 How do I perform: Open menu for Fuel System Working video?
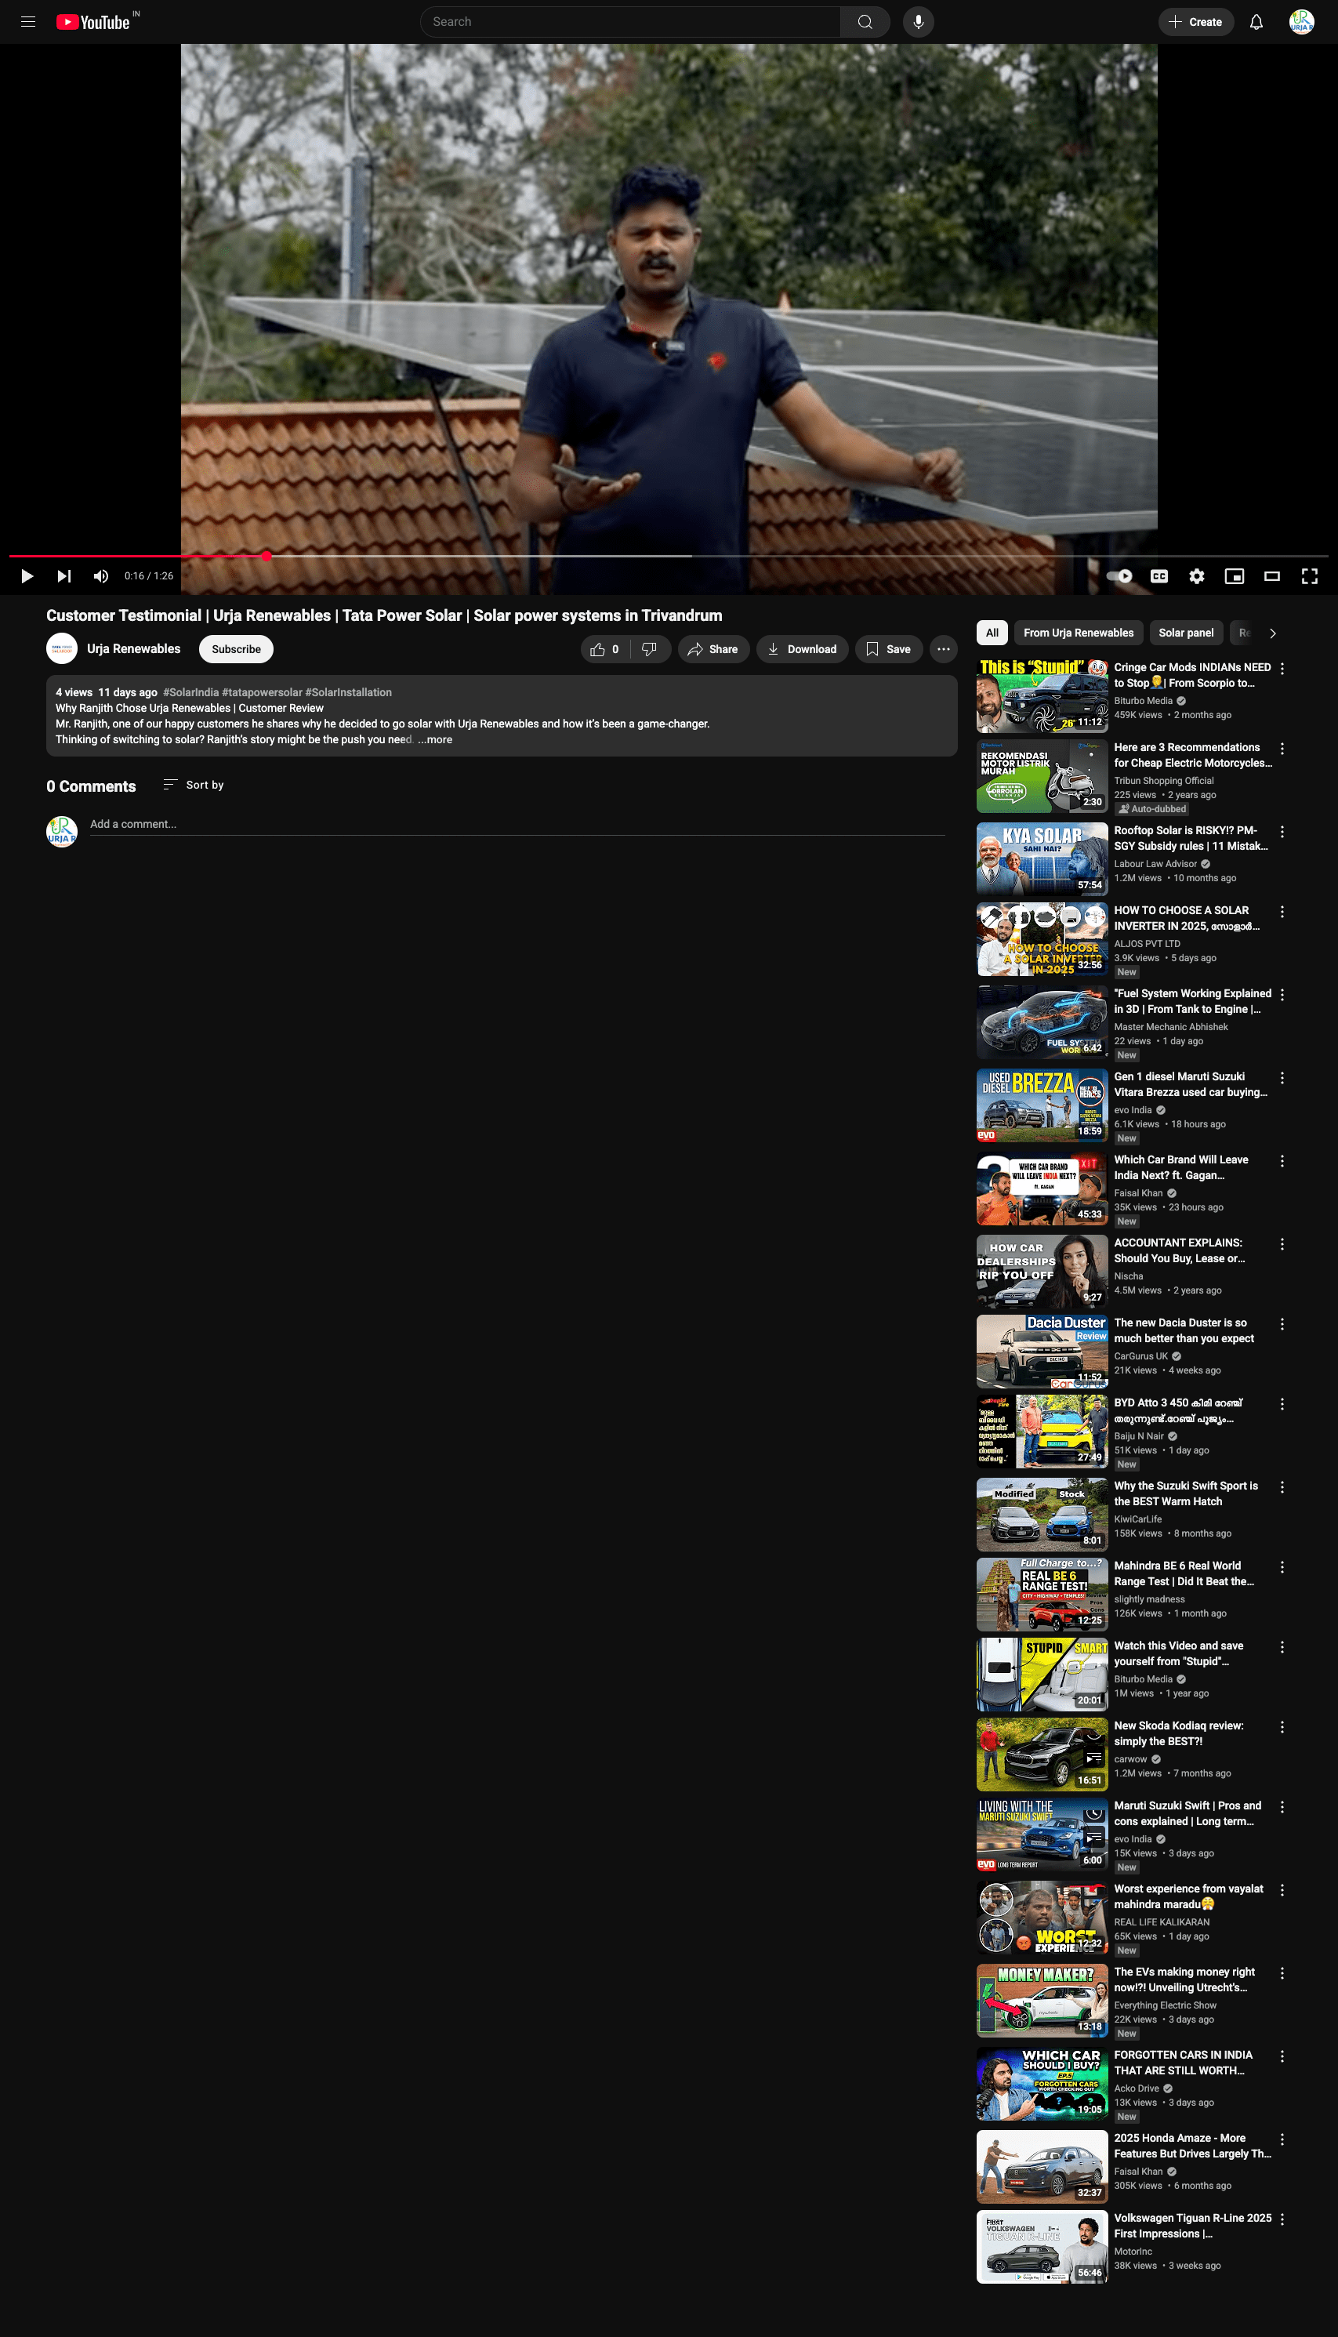coord(1282,994)
